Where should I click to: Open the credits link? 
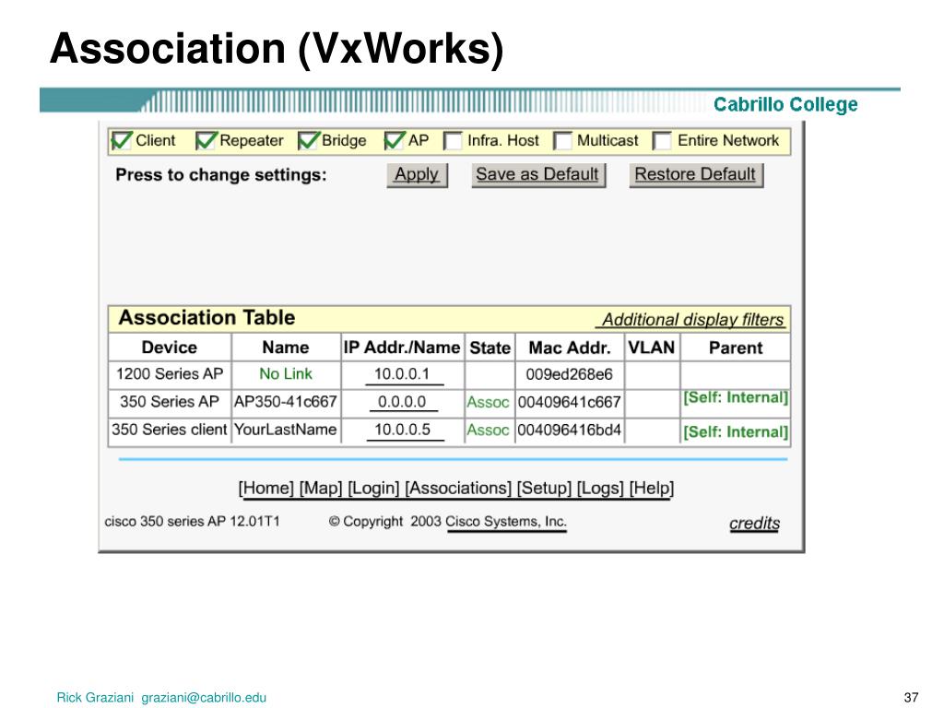click(754, 524)
